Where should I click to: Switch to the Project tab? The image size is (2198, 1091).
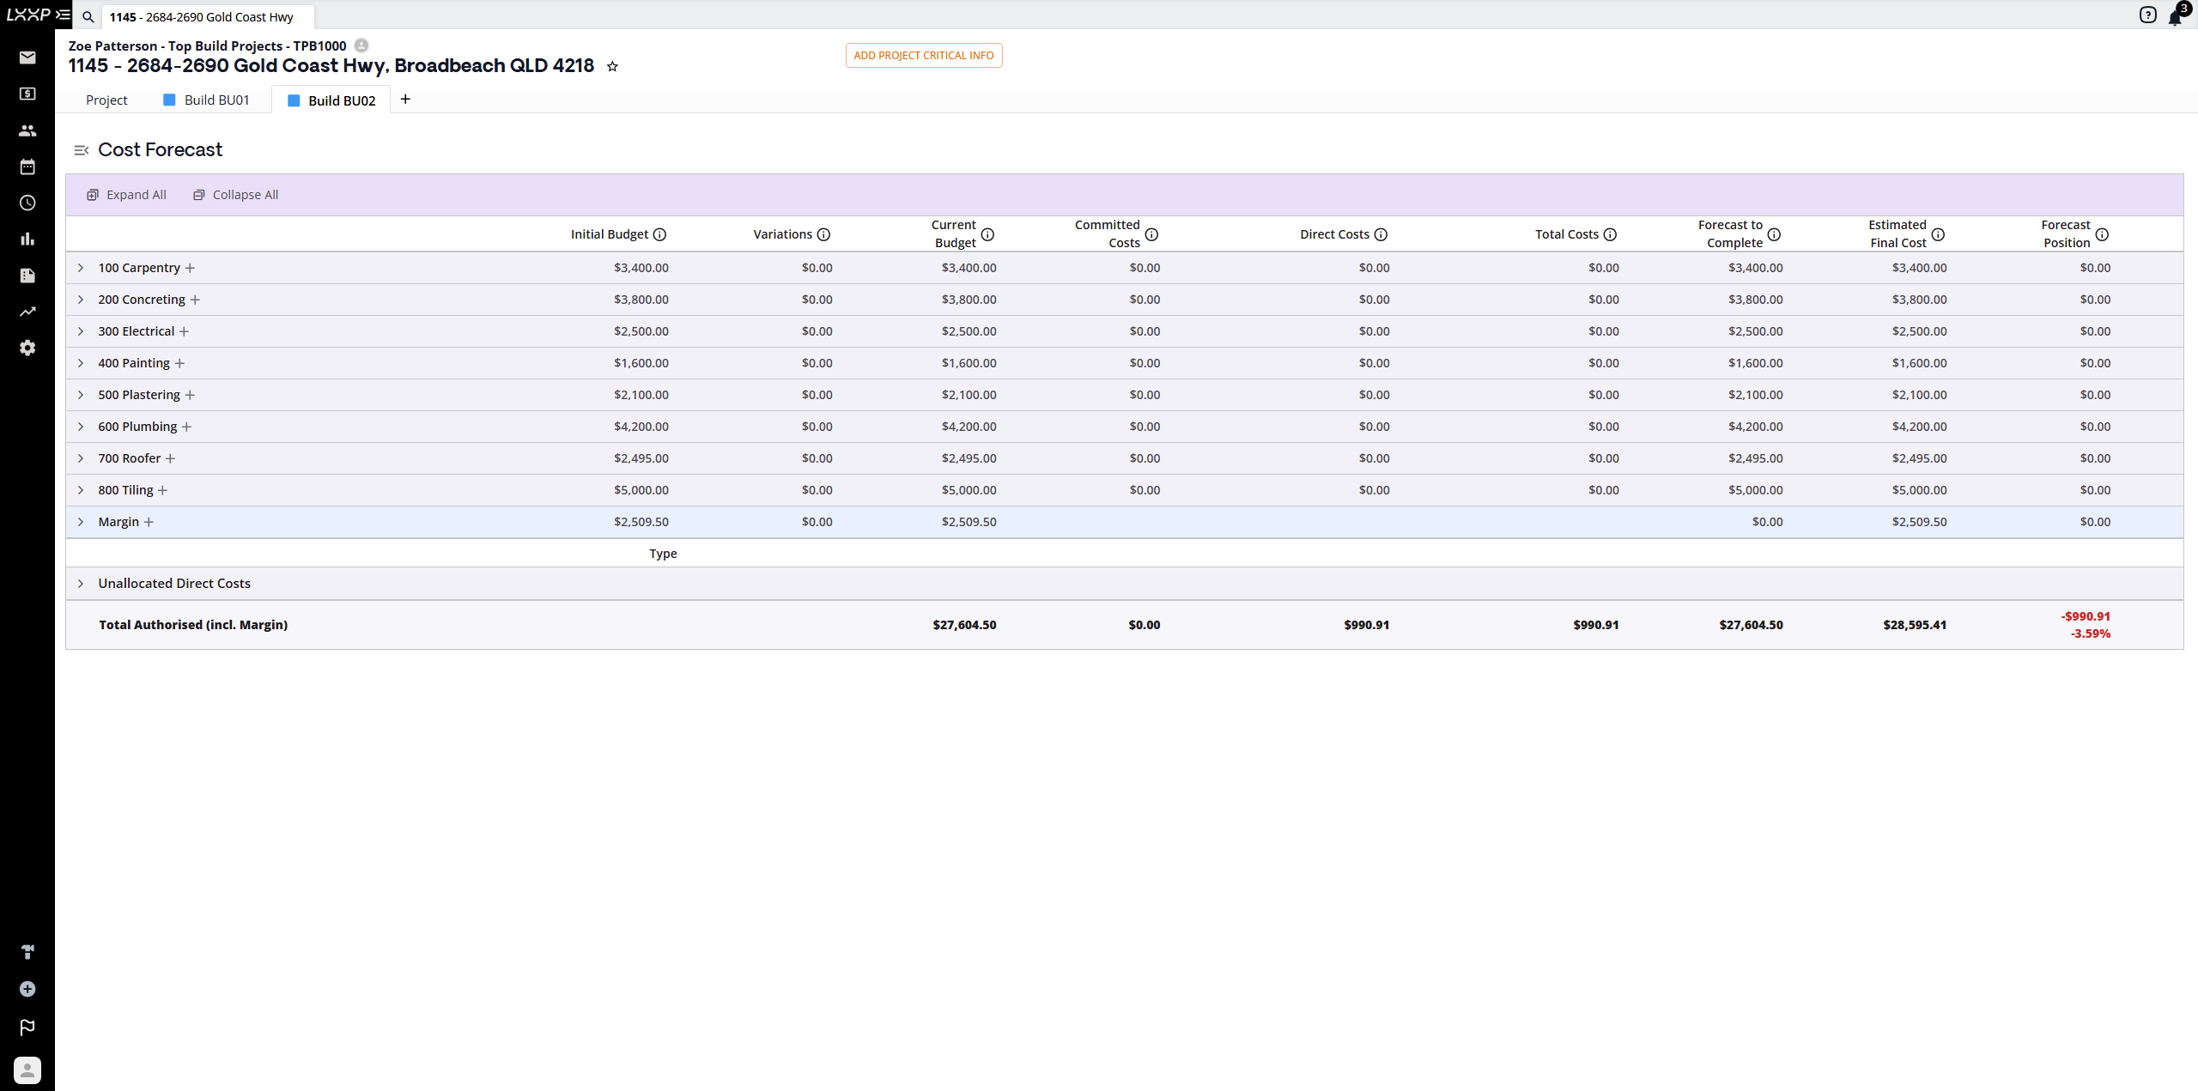click(106, 100)
